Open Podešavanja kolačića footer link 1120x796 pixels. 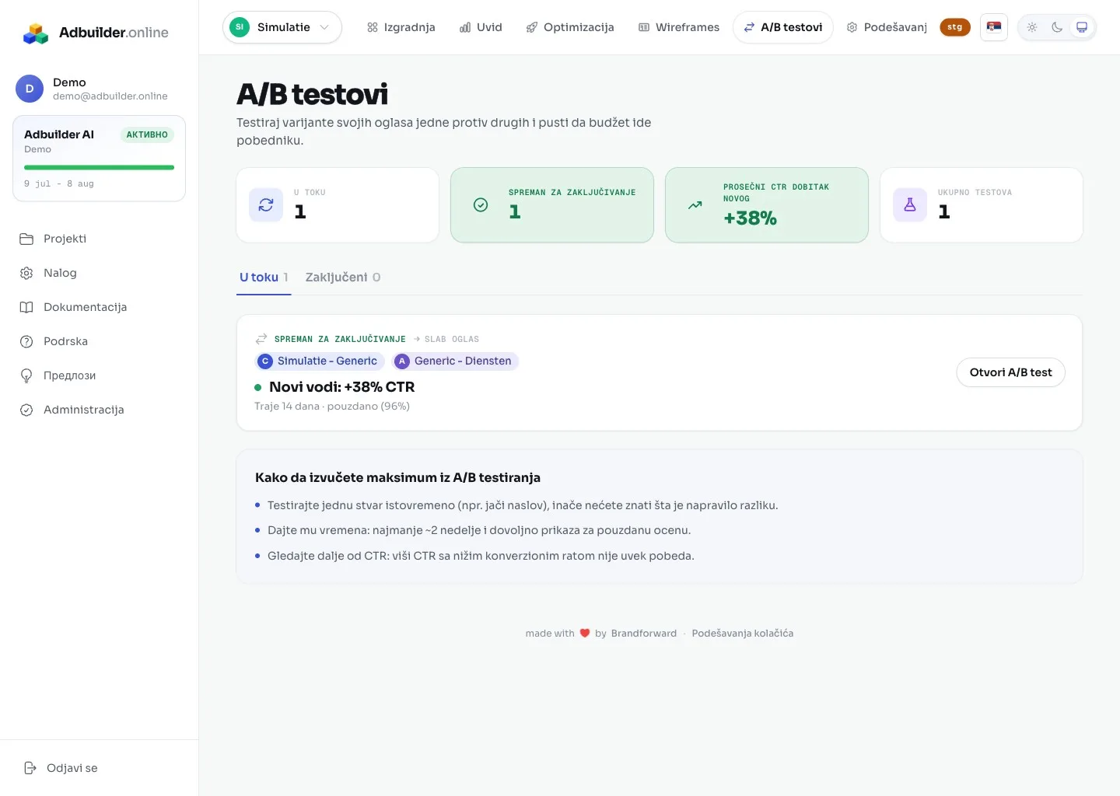743,634
